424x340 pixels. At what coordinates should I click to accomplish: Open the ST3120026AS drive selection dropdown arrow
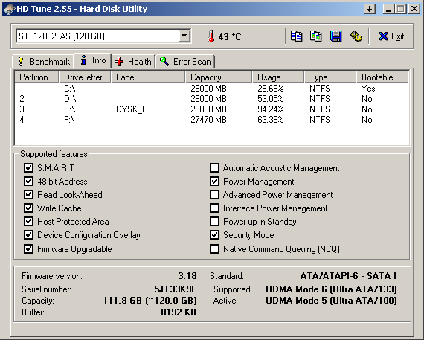coord(184,36)
